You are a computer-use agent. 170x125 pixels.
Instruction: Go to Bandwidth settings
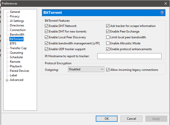pyautogui.click(x=17, y=35)
